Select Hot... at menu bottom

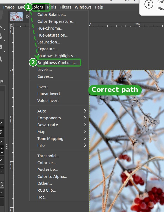point(59,197)
